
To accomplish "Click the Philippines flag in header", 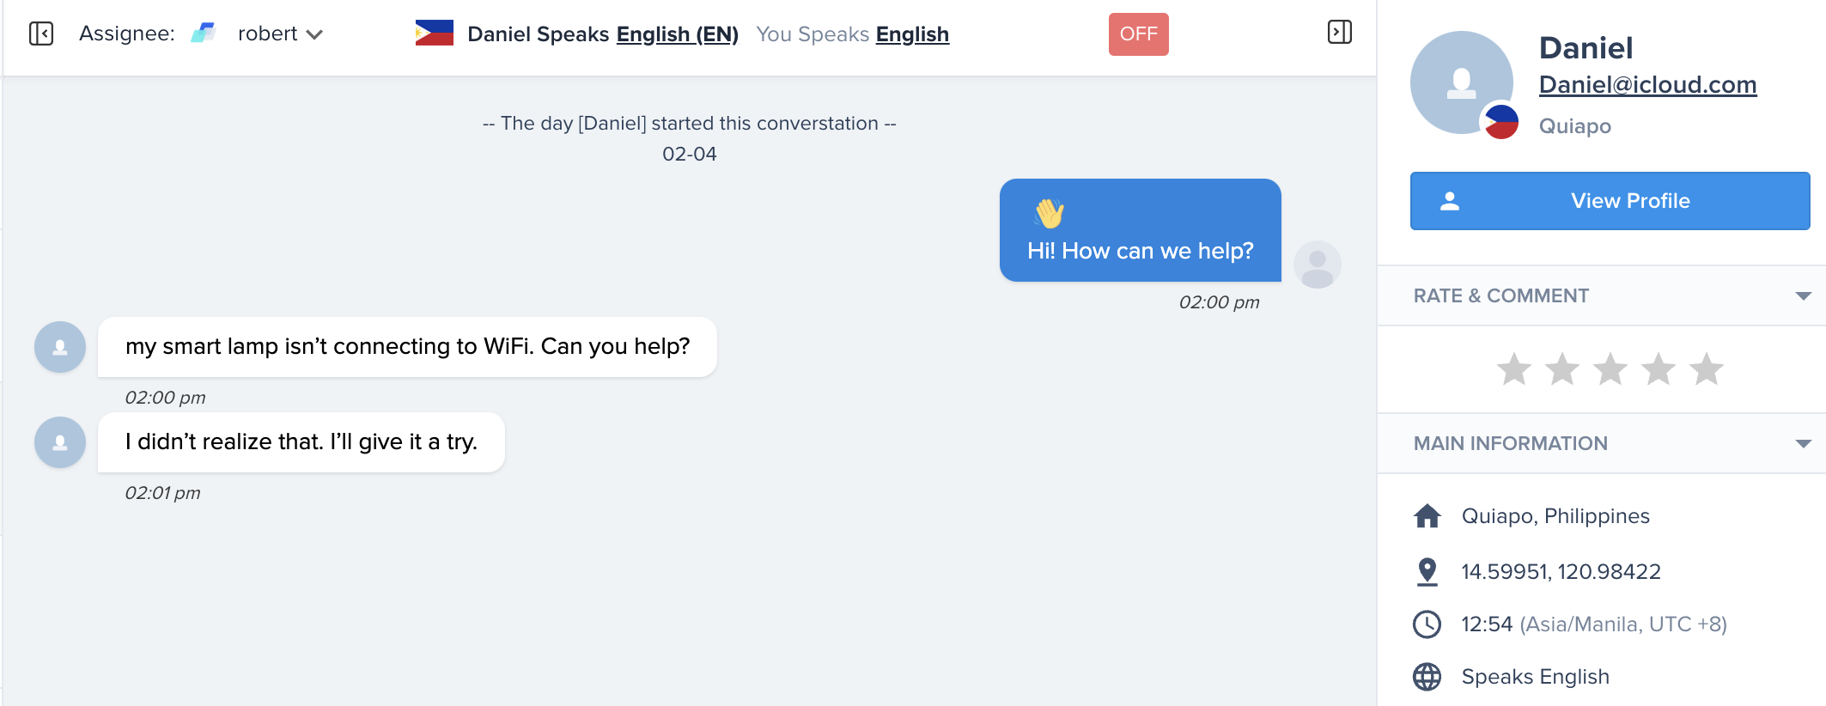I will [x=434, y=33].
